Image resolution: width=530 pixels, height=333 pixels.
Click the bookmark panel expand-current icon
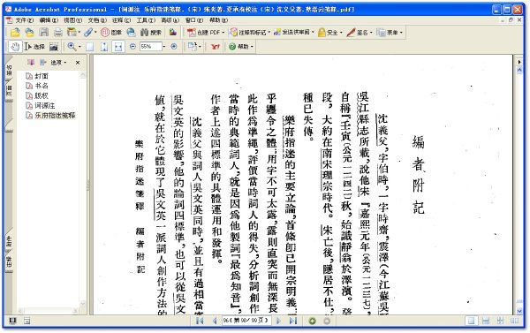(31, 63)
